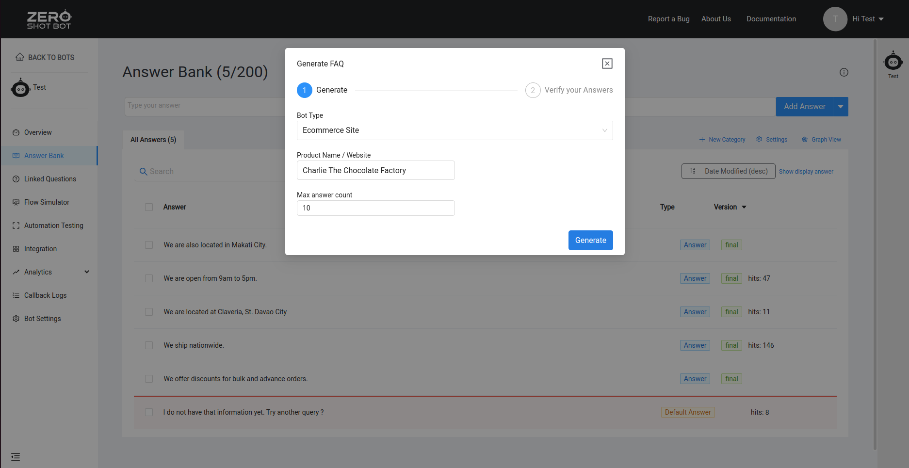Viewport: 909px width, 468px height.
Task: Open Bot Settings
Action: (x=42, y=319)
